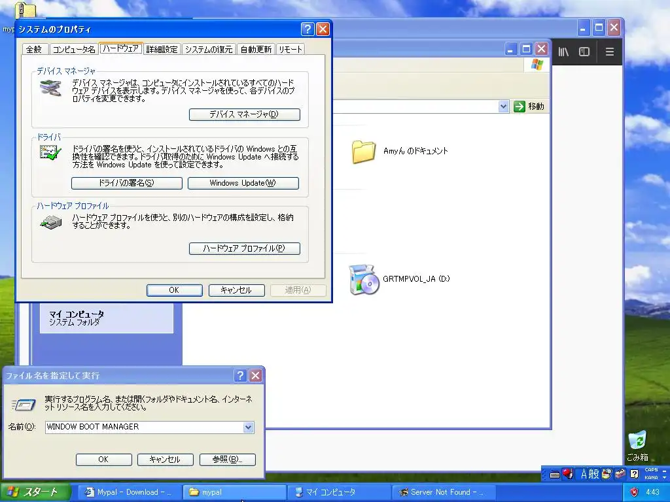Select the GRTMPVOL_JA (D:) CD drive icon
This screenshot has height=502, width=670.
[x=364, y=280]
